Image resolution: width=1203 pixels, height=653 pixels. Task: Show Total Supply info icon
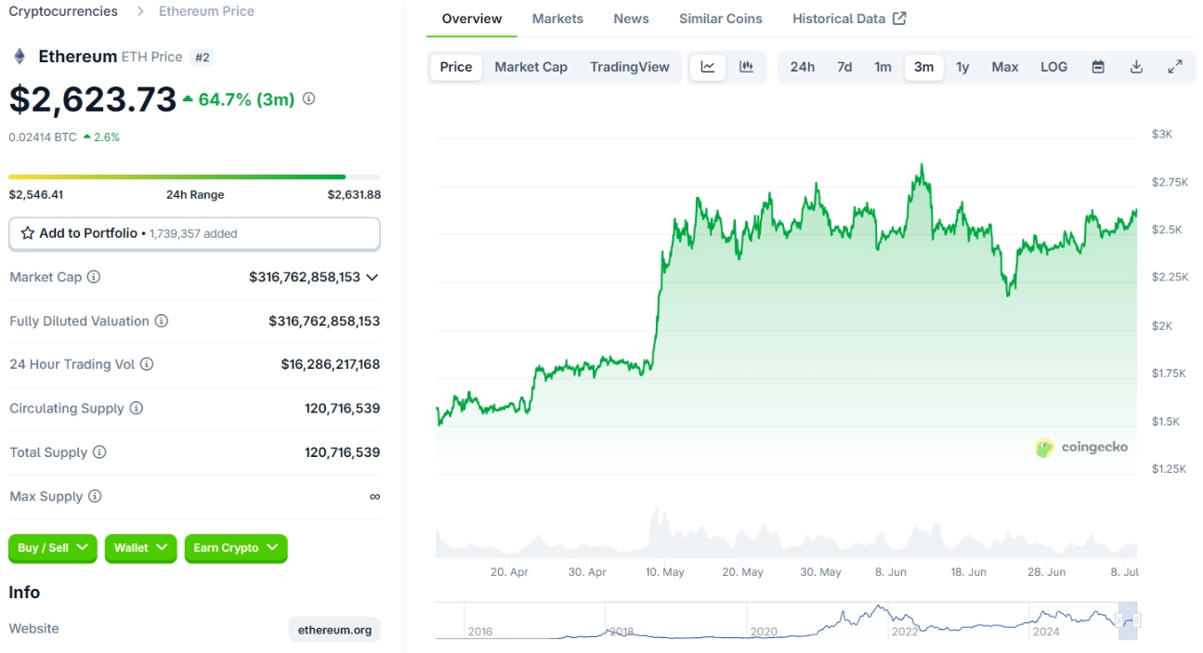pos(99,452)
